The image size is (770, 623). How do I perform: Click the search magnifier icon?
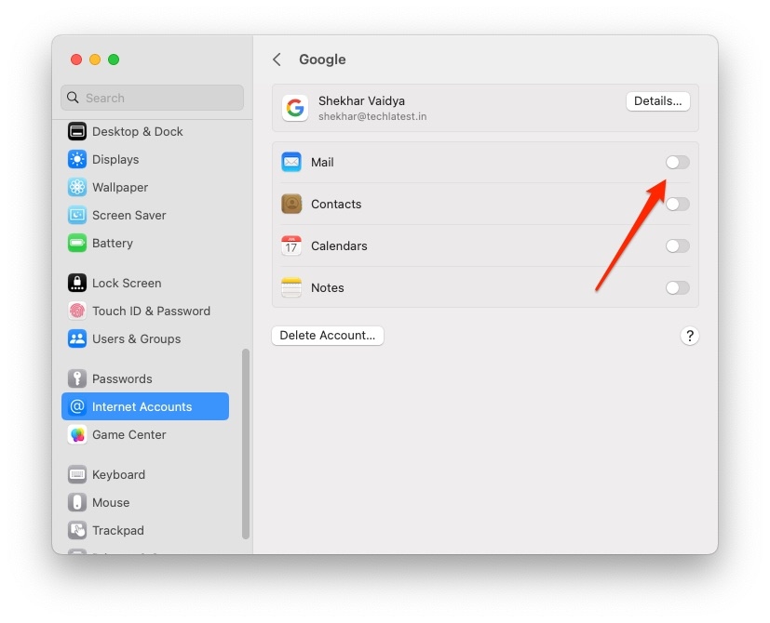[73, 98]
